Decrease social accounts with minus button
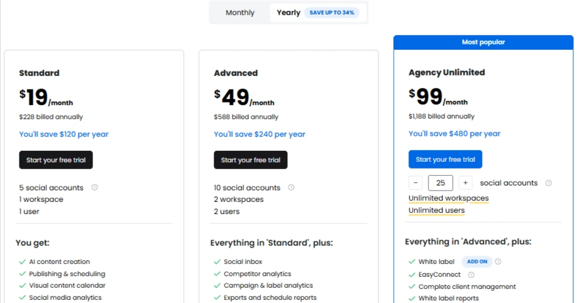Screen dimensions: 583x303 (416, 183)
